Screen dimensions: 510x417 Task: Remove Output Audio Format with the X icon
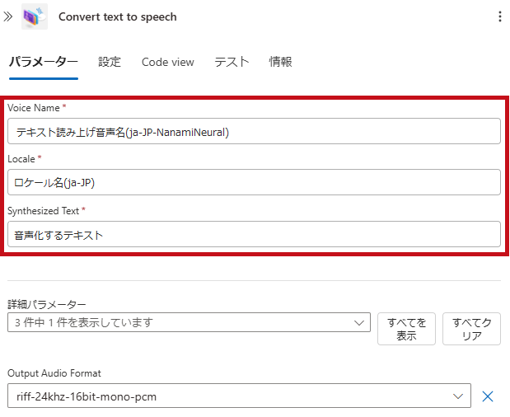488,396
